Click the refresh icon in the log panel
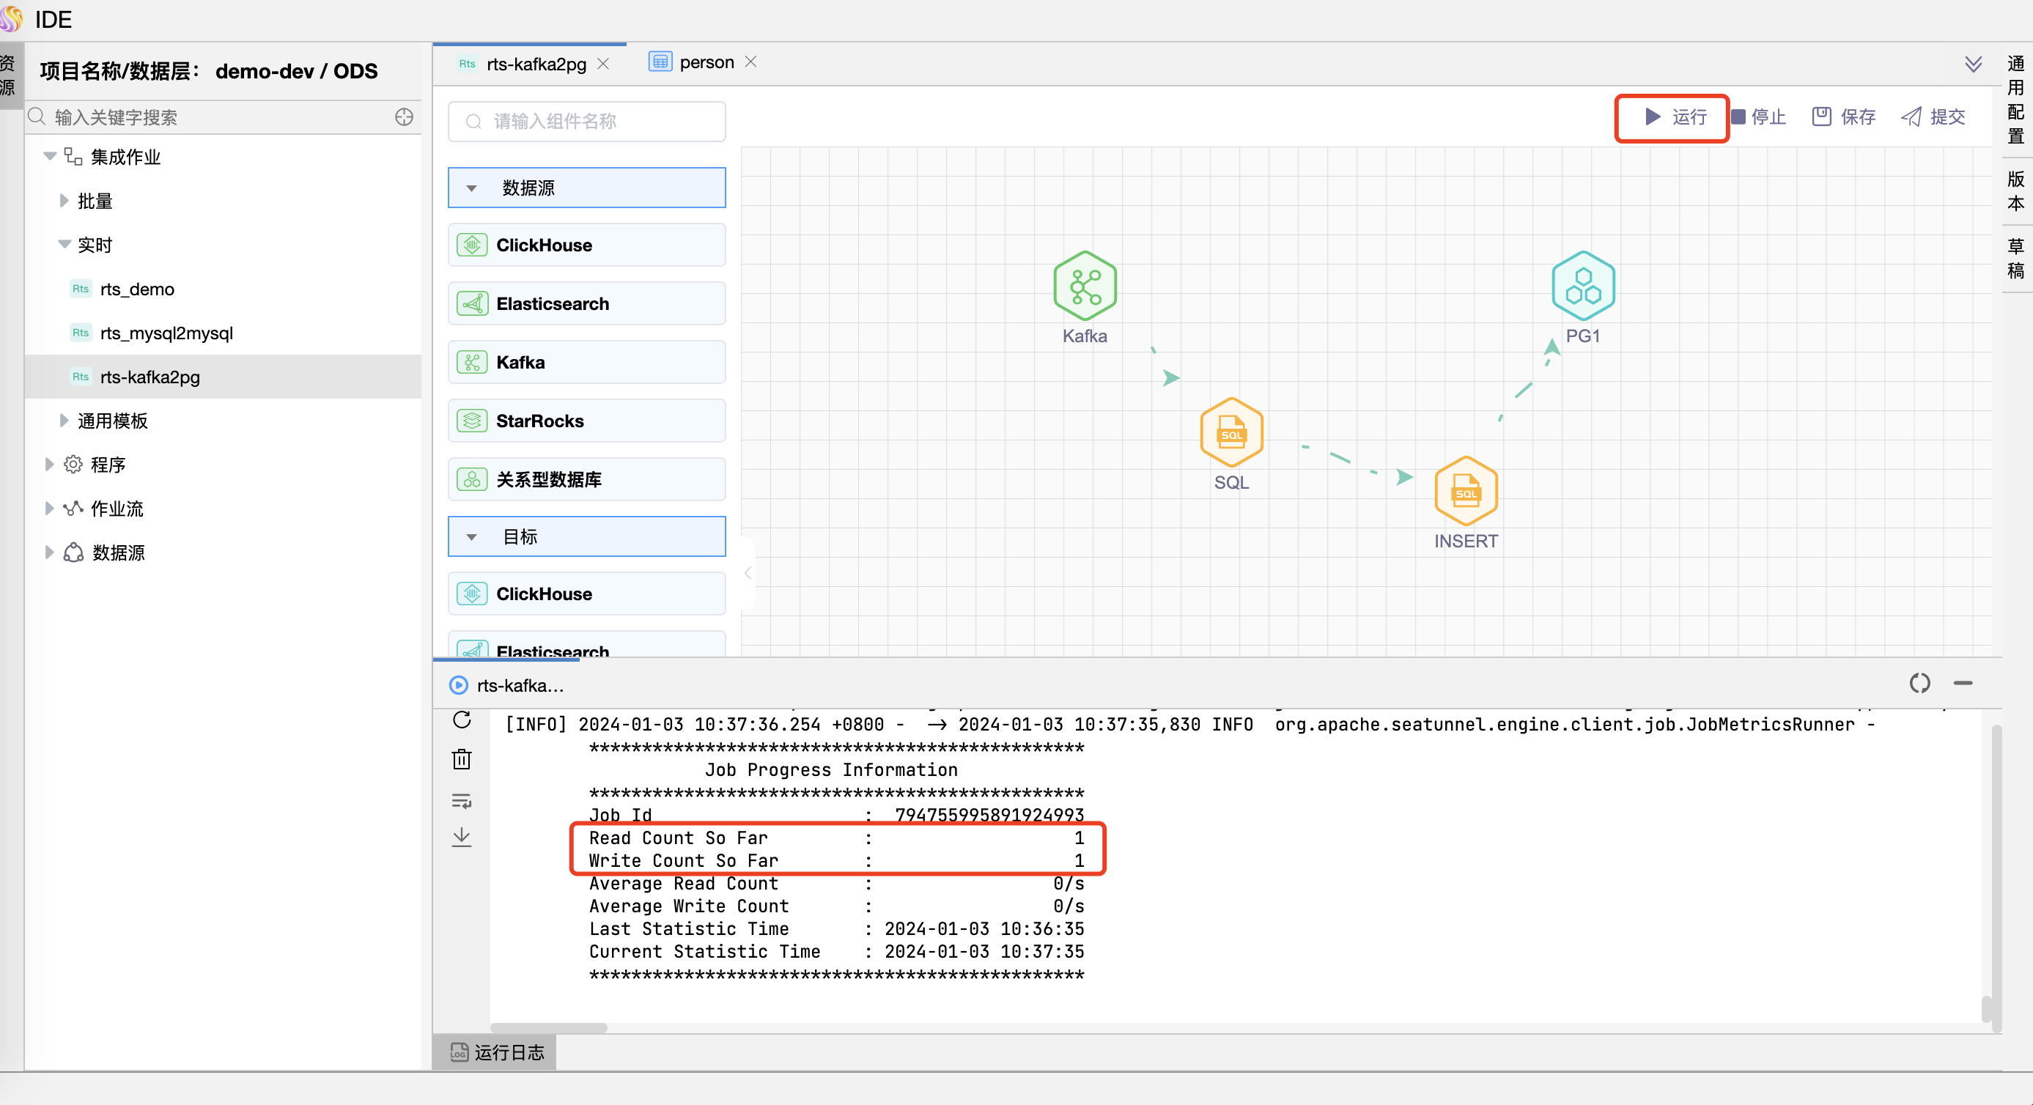Screen dimensions: 2033x1105 coord(462,720)
